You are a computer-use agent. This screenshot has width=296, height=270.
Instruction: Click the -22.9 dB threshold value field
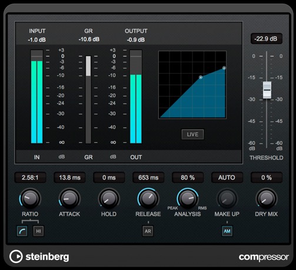point(267,39)
